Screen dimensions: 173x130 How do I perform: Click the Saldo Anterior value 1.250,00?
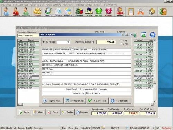pyautogui.click(x=99, y=113)
